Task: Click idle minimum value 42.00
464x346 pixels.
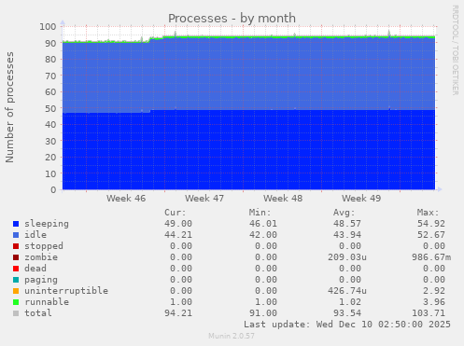Action: [x=263, y=235]
